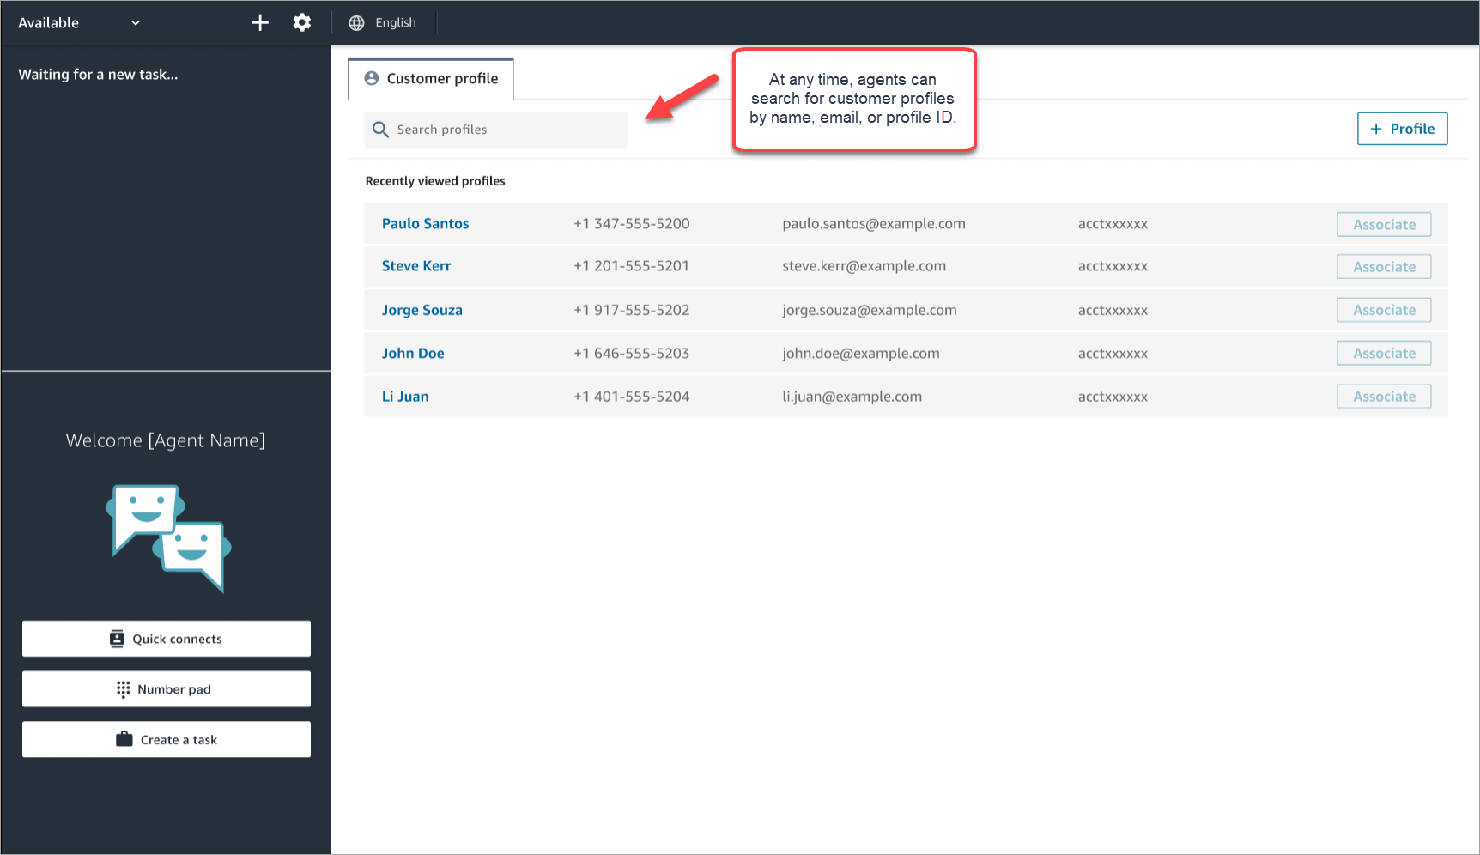
Task: Click the add Profile button
Action: click(x=1402, y=129)
